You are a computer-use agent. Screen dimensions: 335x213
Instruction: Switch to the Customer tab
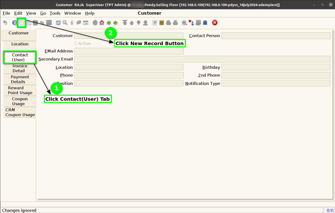coord(19,35)
